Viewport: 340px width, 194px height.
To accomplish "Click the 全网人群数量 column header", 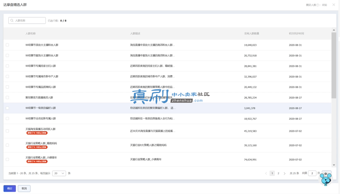I will (251, 34).
